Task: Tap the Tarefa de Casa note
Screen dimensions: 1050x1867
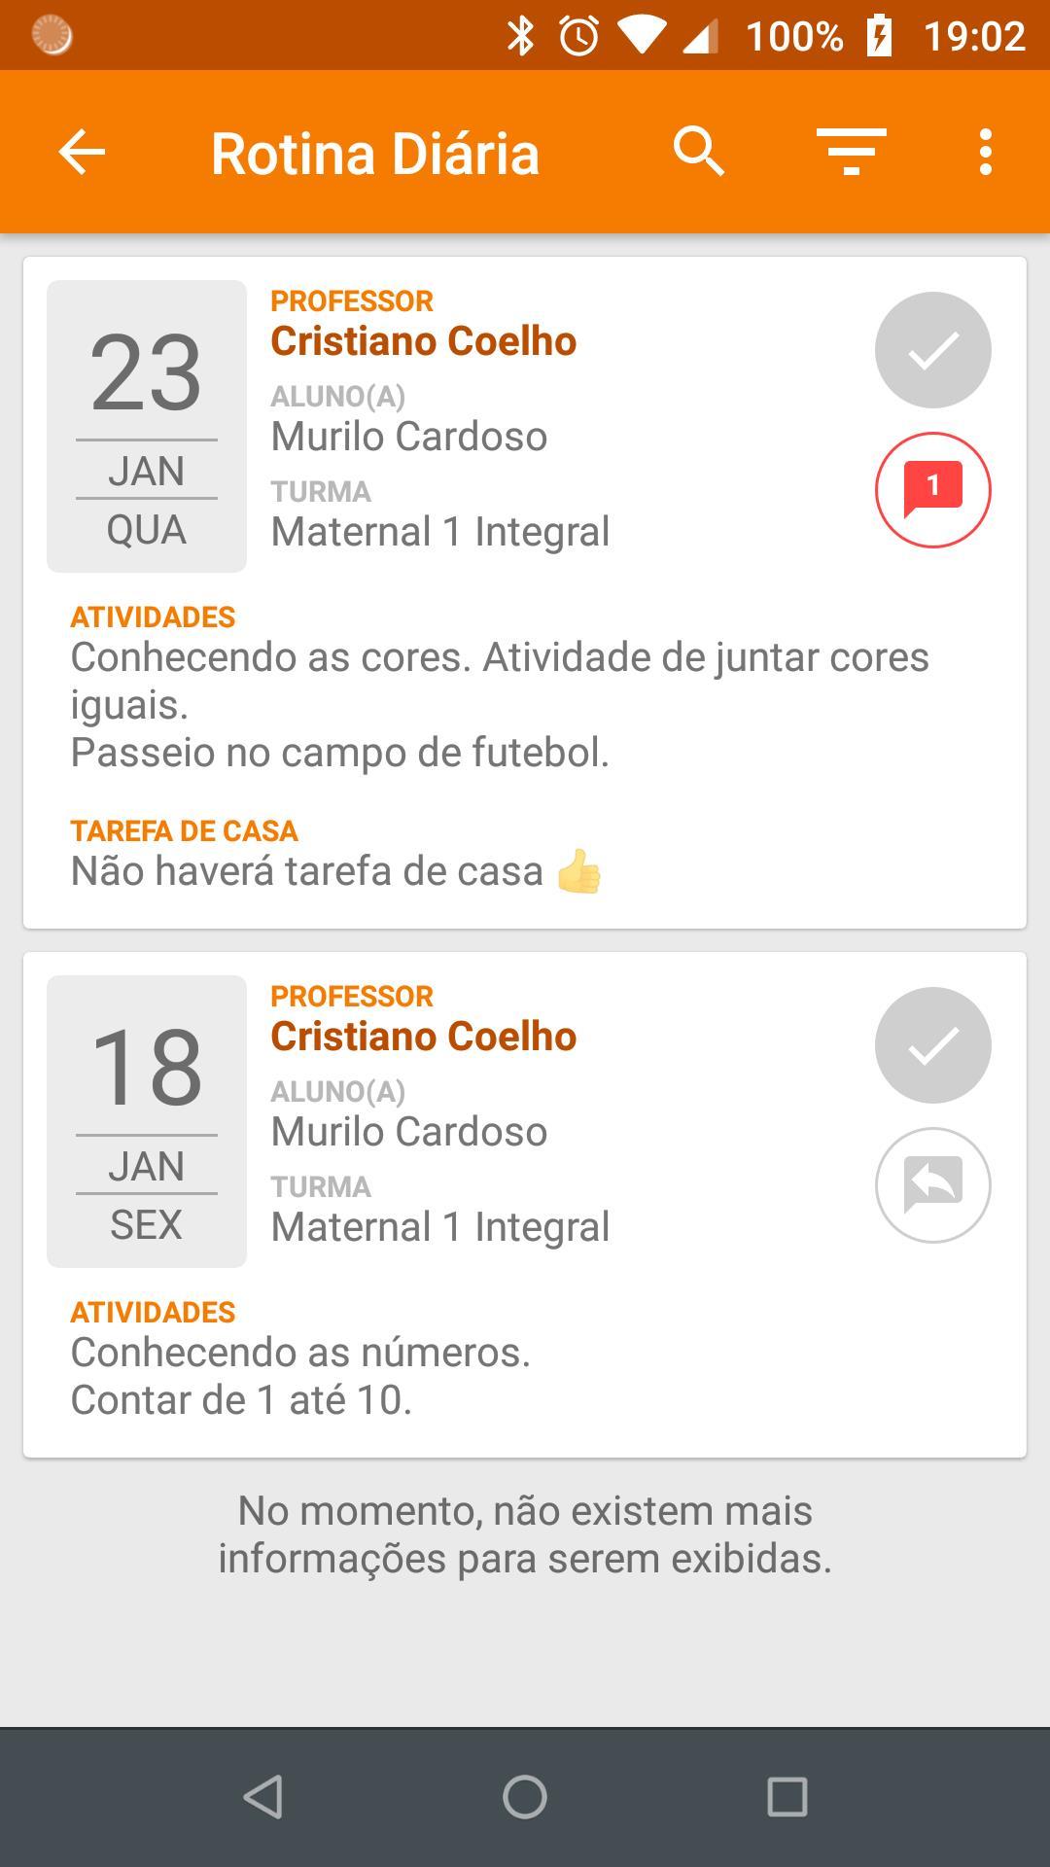Action: tap(335, 870)
